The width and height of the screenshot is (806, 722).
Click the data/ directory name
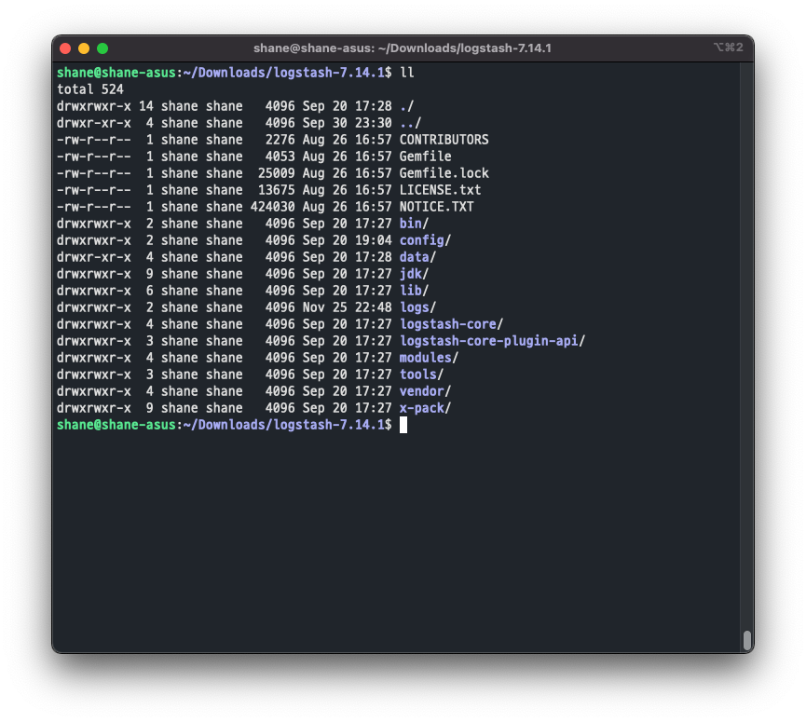(x=417, y=257)
